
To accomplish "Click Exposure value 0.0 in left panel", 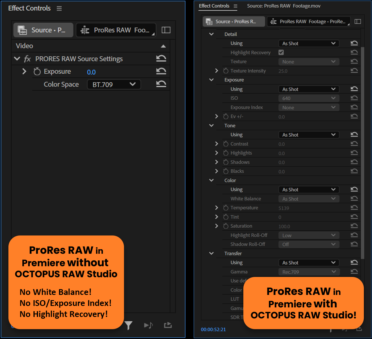I will [91, 72].
